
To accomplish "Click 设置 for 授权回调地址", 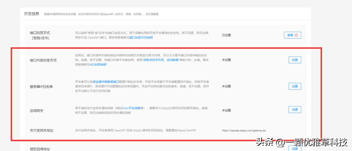I will (x=295, y=149).
